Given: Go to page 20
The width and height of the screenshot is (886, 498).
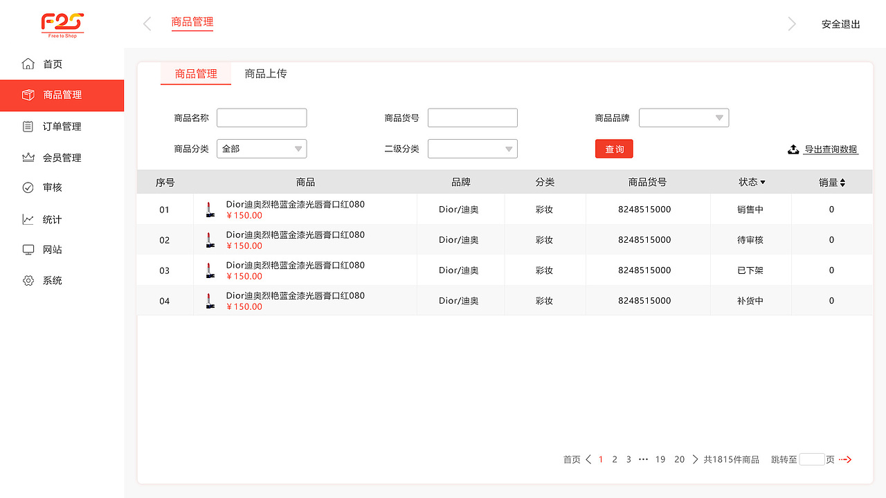Looking at the screenshot, I should point(680,459).
